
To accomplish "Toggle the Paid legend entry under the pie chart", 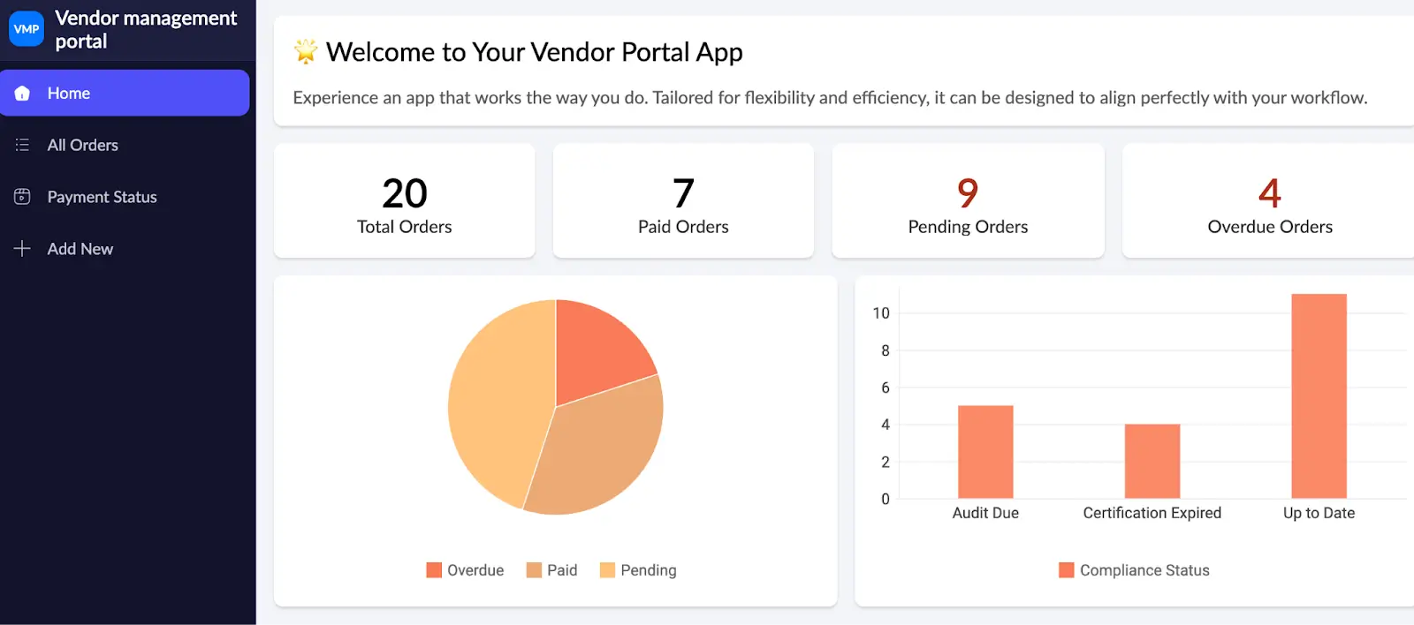I will coord(552,569).
